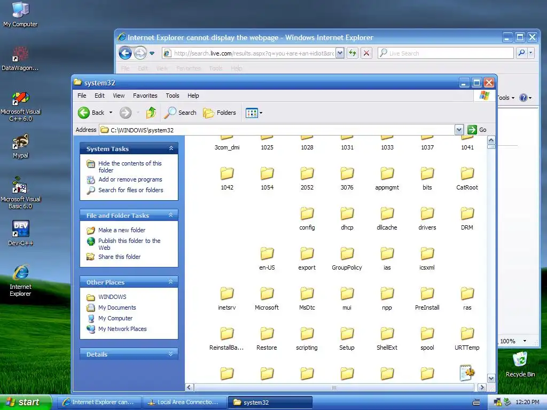Switch to Local Area Connection taskbar button
This screenshot has height=410, width=547.
click(184, 403)
